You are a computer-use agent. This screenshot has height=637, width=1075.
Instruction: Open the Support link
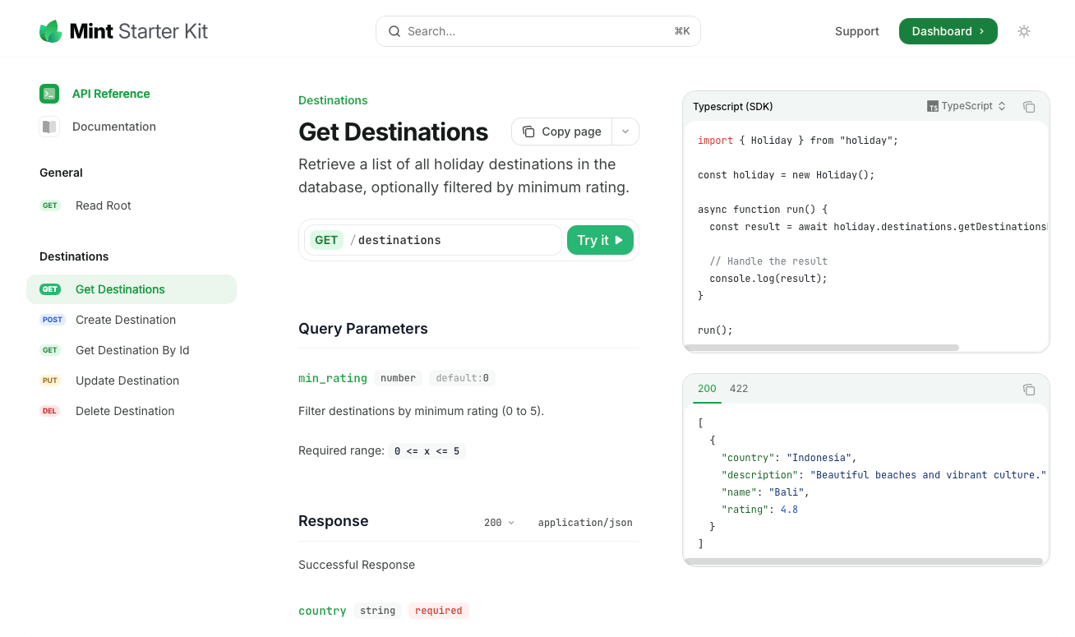[x=857, y=31]
